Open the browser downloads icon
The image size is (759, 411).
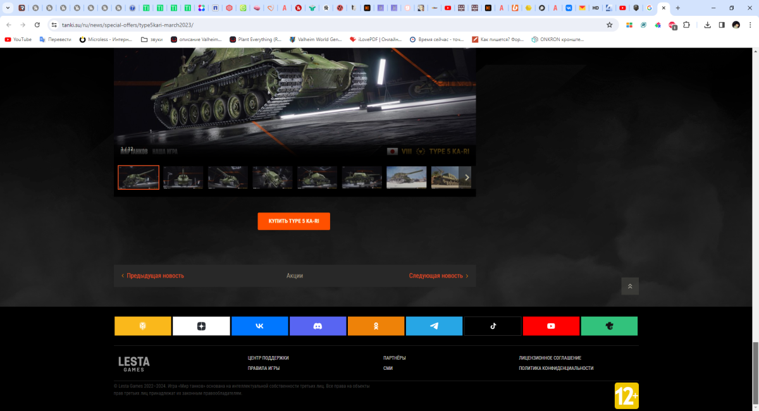706,25
